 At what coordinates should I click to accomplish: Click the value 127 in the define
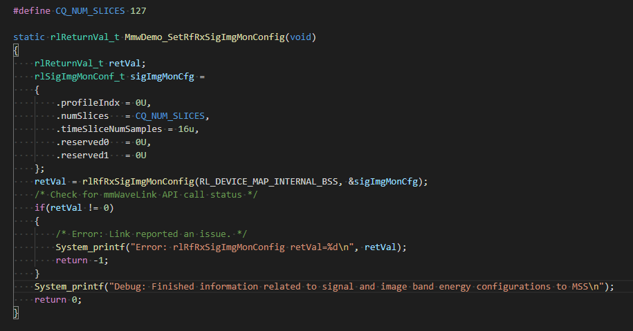coord(138,11)
